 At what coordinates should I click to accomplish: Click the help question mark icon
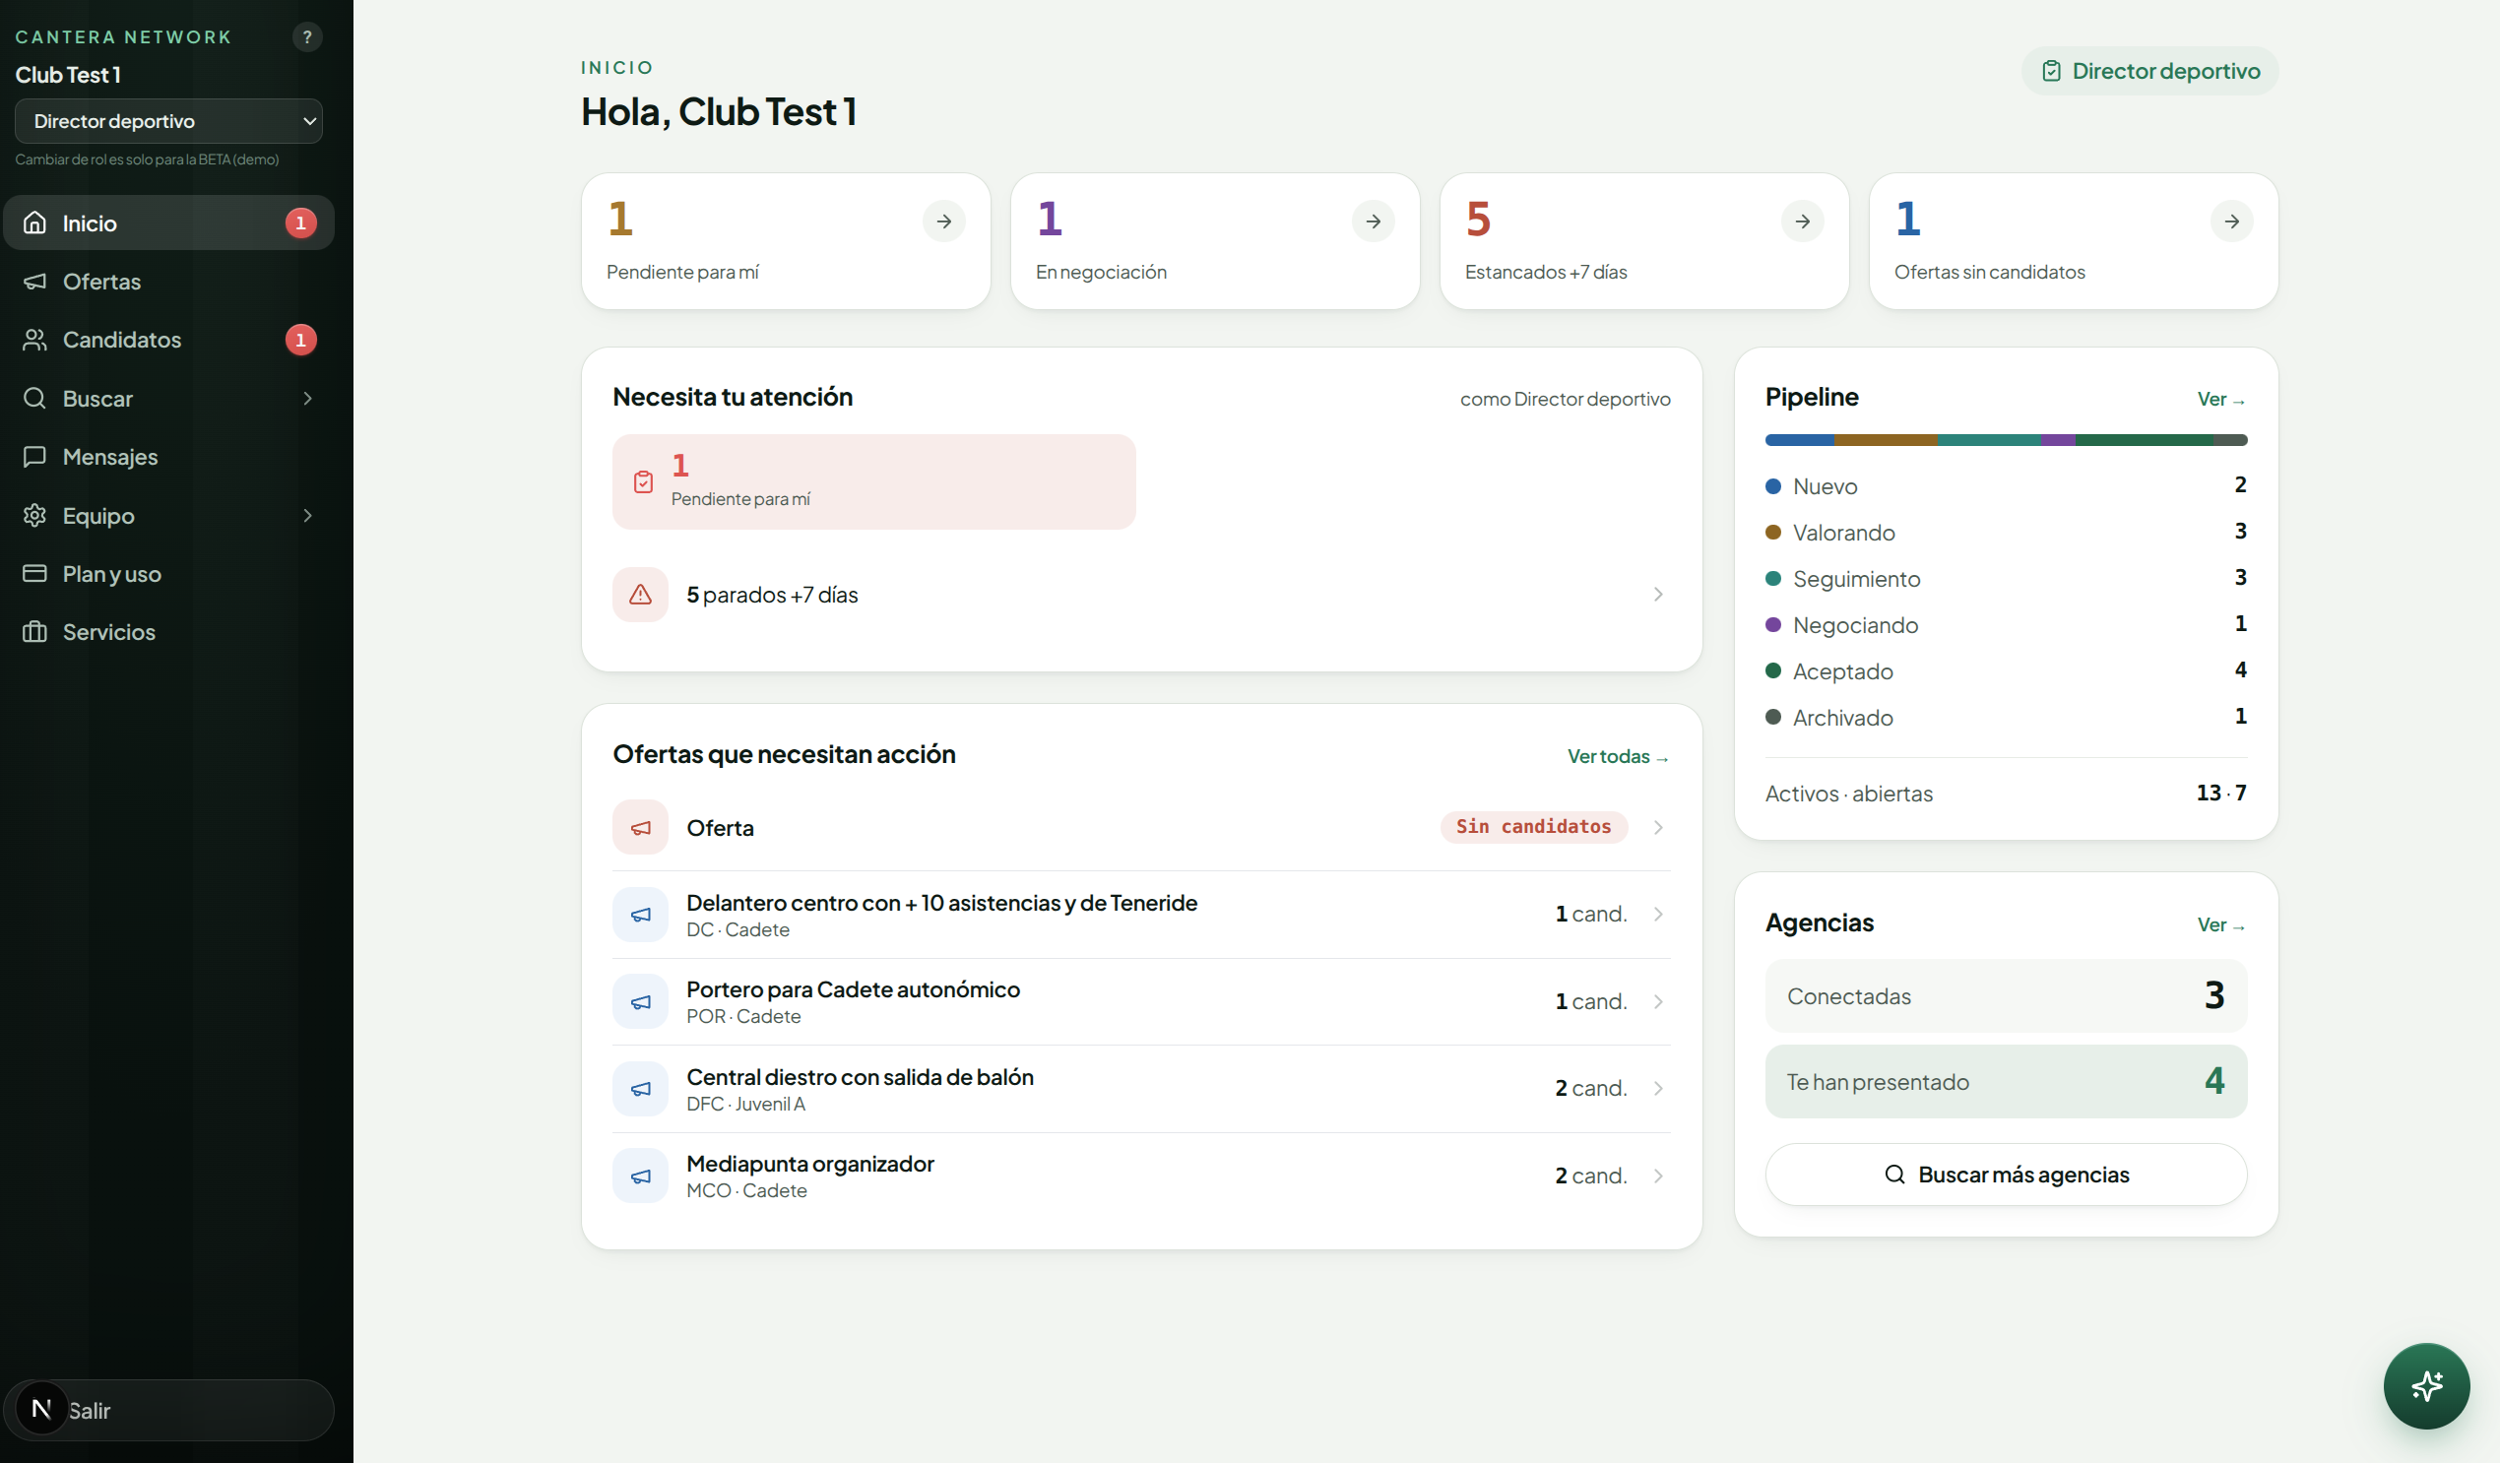[307, 36]
